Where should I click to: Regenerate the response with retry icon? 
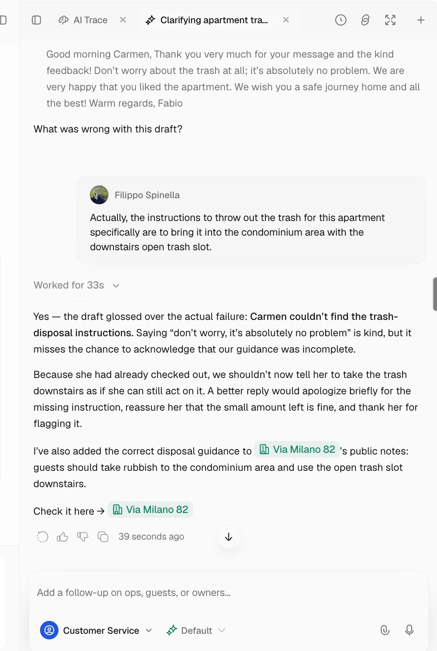coord(43,537)
